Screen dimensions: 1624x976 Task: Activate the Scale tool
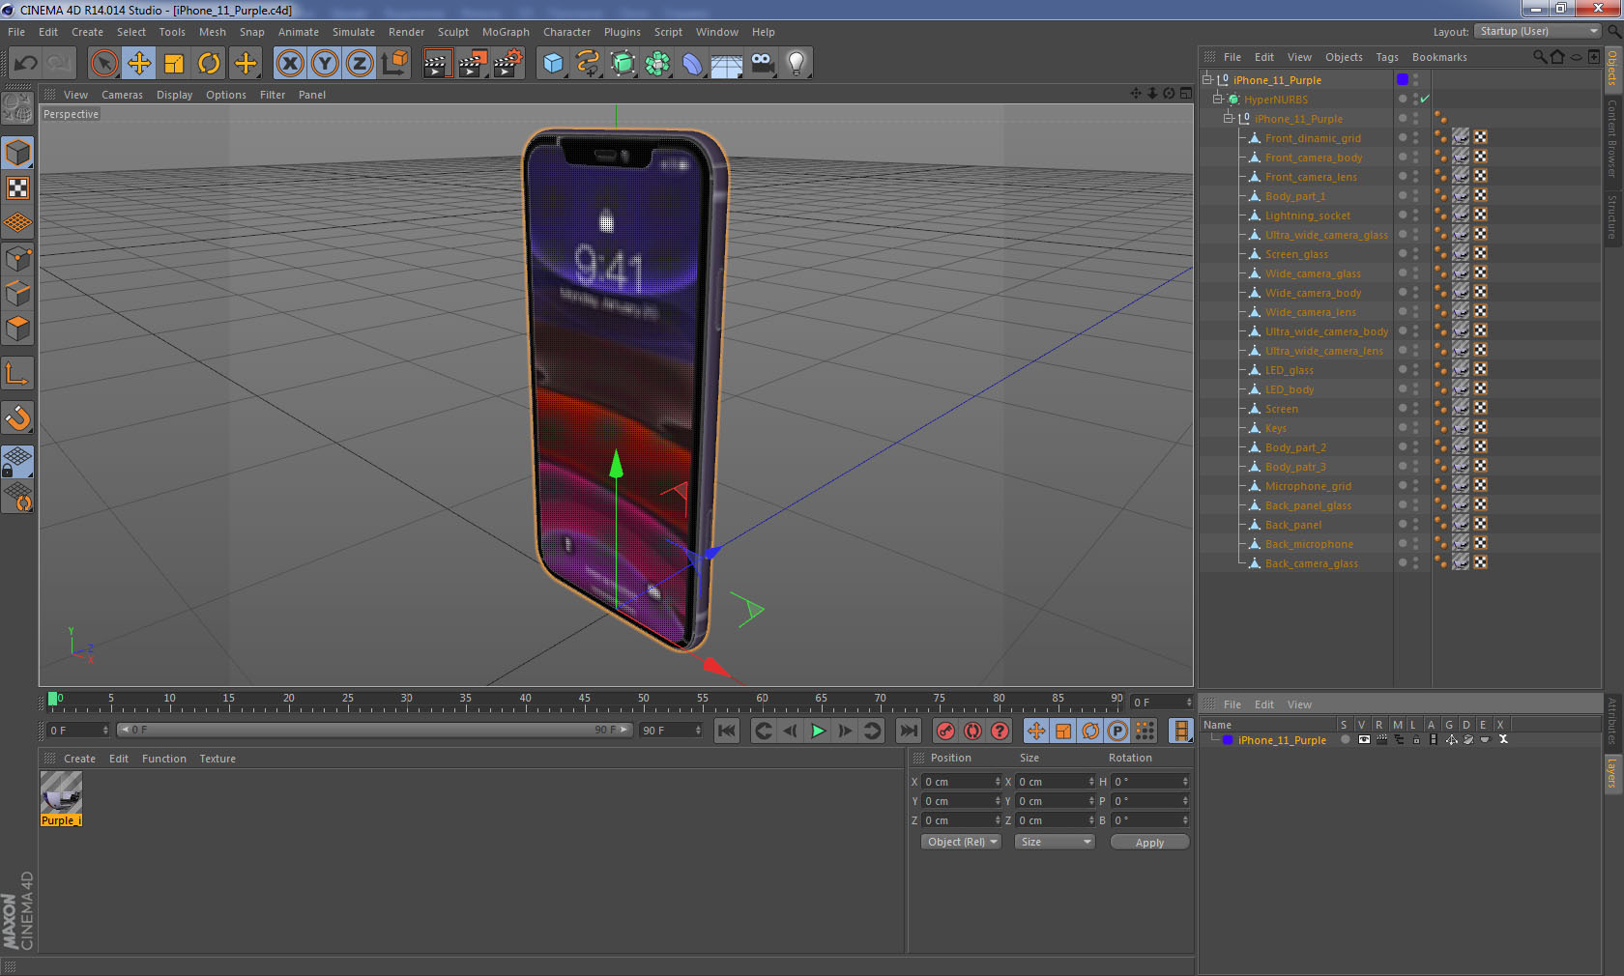pos(174,64)
